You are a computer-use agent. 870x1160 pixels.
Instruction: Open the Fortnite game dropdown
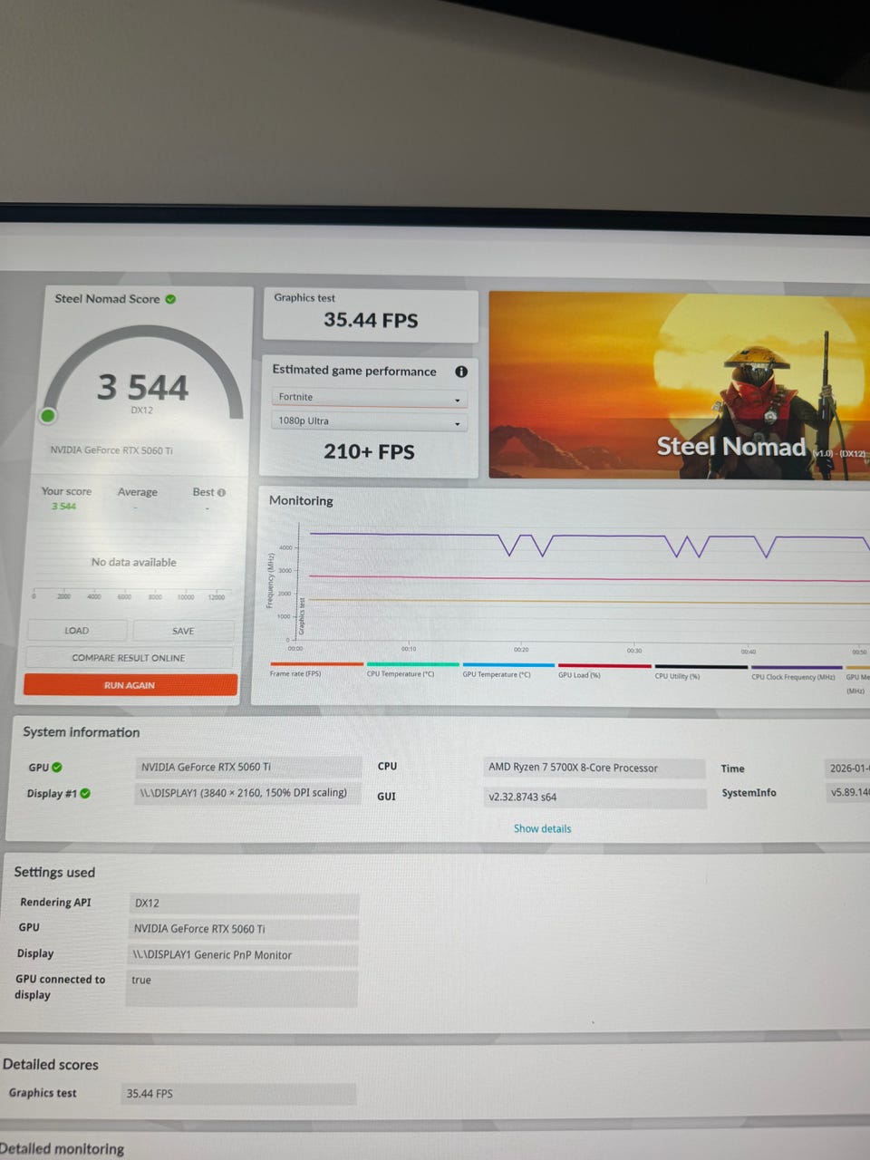click(x=370, y=398)
